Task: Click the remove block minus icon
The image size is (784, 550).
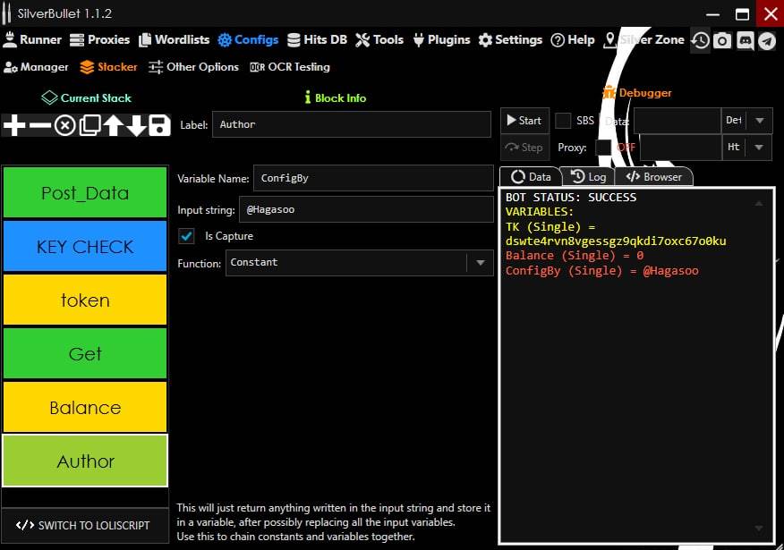Action: (x=39, y=125)
